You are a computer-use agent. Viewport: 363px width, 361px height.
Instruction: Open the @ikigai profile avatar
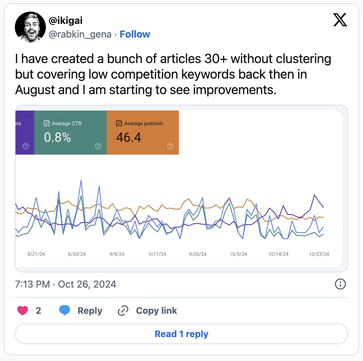tap(30, 27)
